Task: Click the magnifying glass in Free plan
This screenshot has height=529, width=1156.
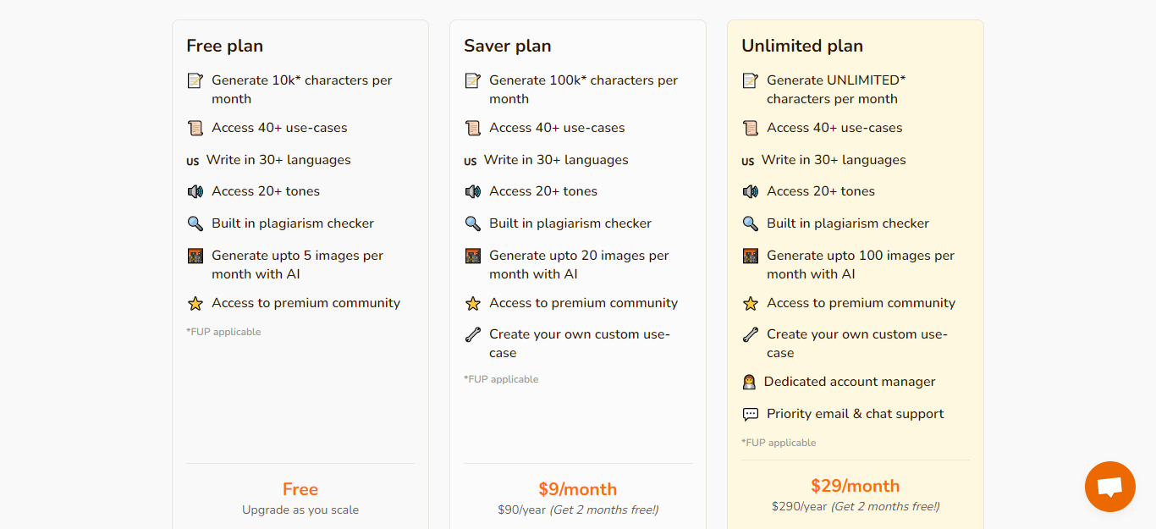Action: click(195, 223)
